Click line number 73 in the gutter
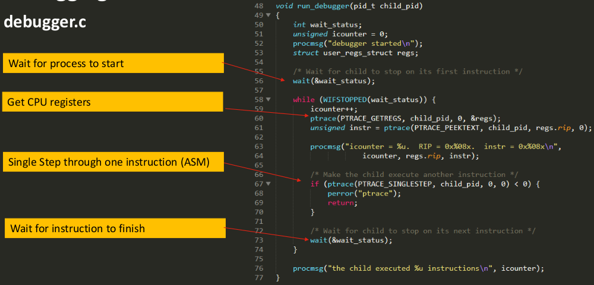Viewport: 594px width, 285px height. pyautogui.click(x=258, y=240)
